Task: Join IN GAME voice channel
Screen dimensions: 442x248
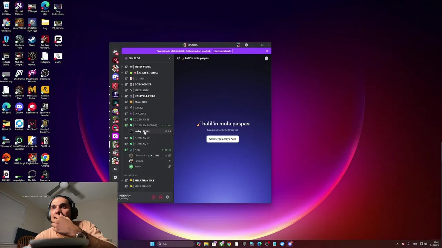Action: coord(147,114)
